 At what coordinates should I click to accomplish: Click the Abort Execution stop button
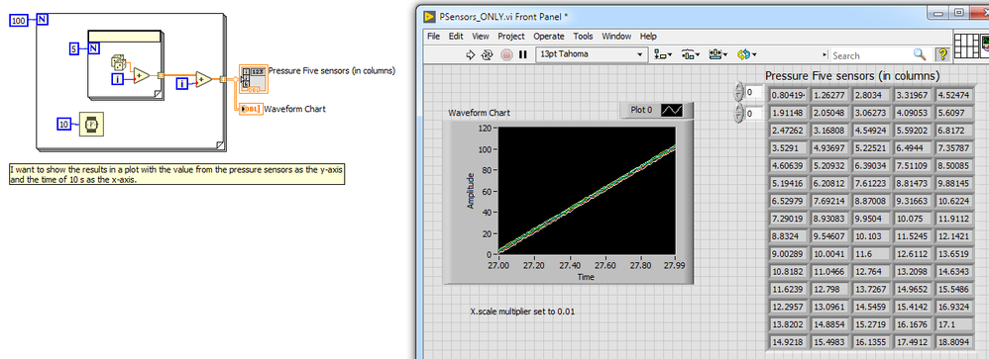pos(505,54)
